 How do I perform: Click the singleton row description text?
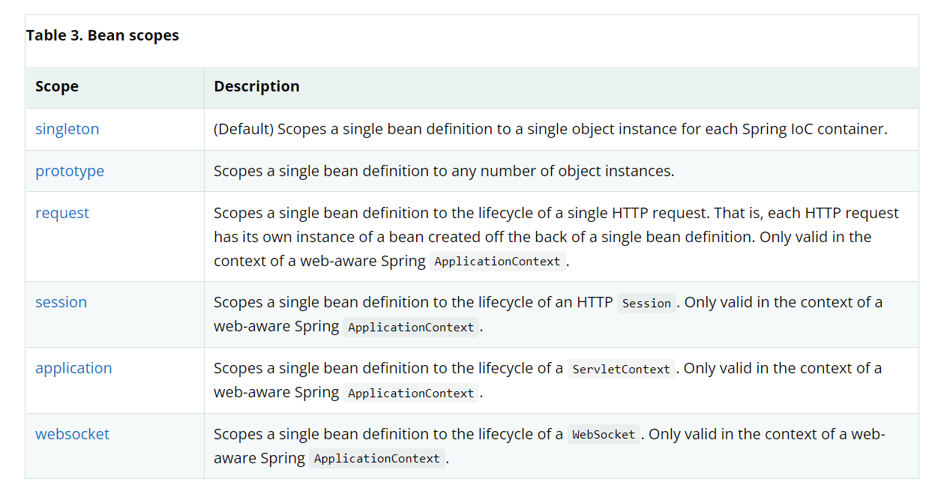570,129
